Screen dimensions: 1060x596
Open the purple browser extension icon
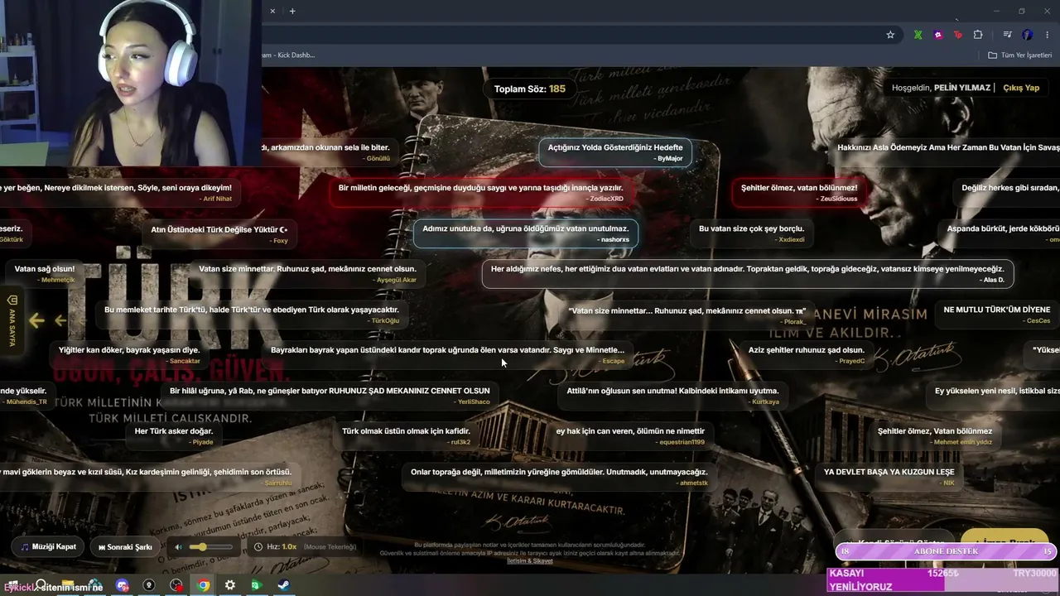[938, 35]
